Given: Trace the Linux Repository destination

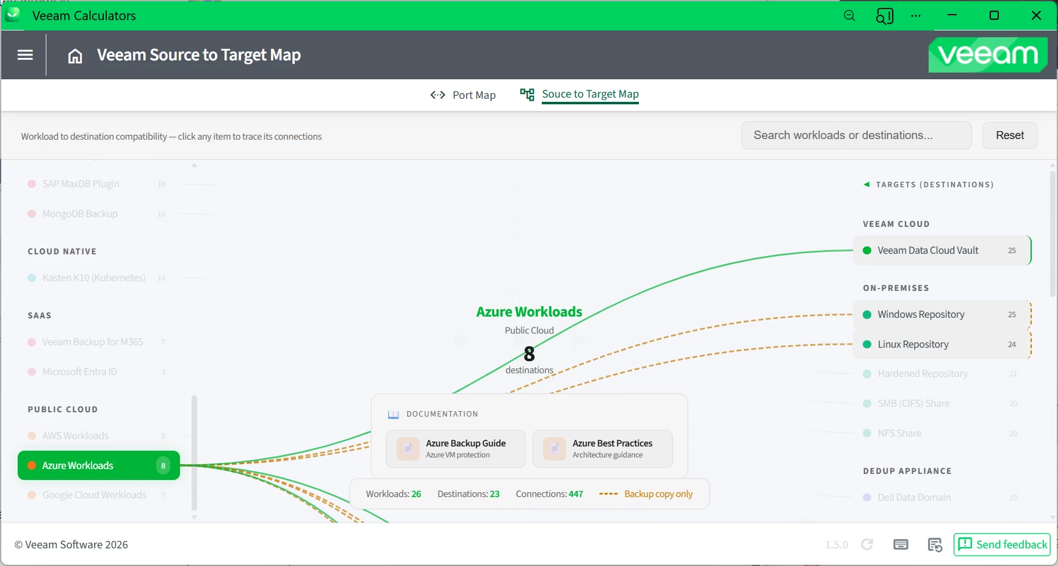Looking at the screenshot, I should 942,345.
